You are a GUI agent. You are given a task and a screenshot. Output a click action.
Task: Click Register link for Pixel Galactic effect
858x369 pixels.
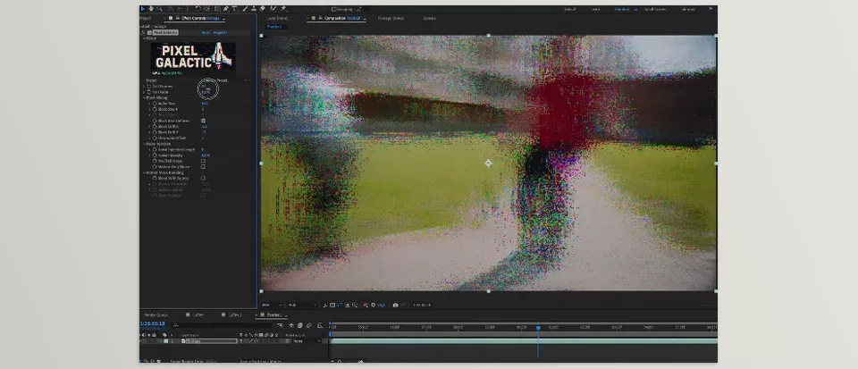221,32
